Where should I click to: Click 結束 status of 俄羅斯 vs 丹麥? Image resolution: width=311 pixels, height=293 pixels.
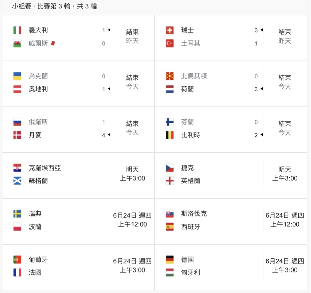(132, 124)
